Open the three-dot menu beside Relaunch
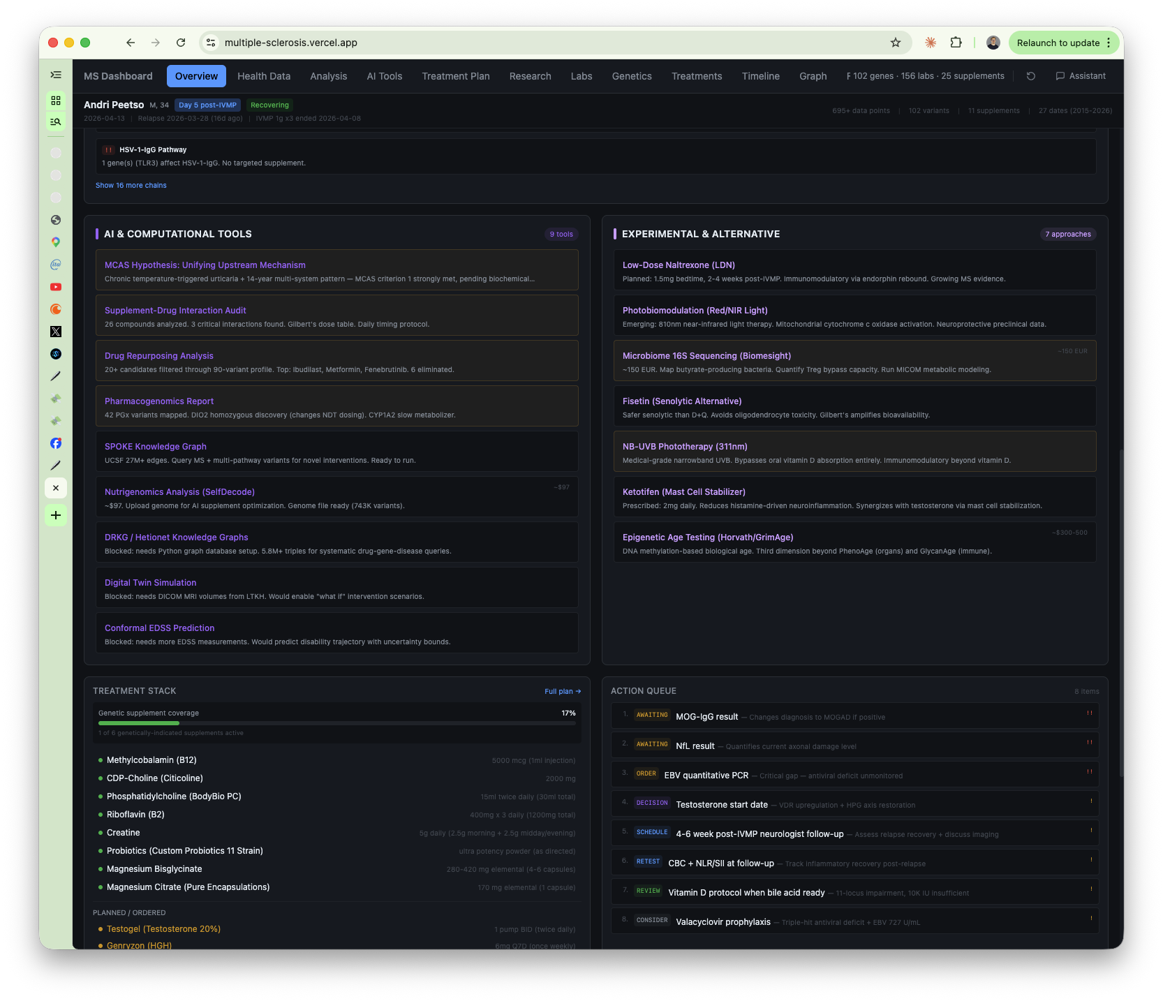1163x1001 pixels. (x=1111, y=43)
